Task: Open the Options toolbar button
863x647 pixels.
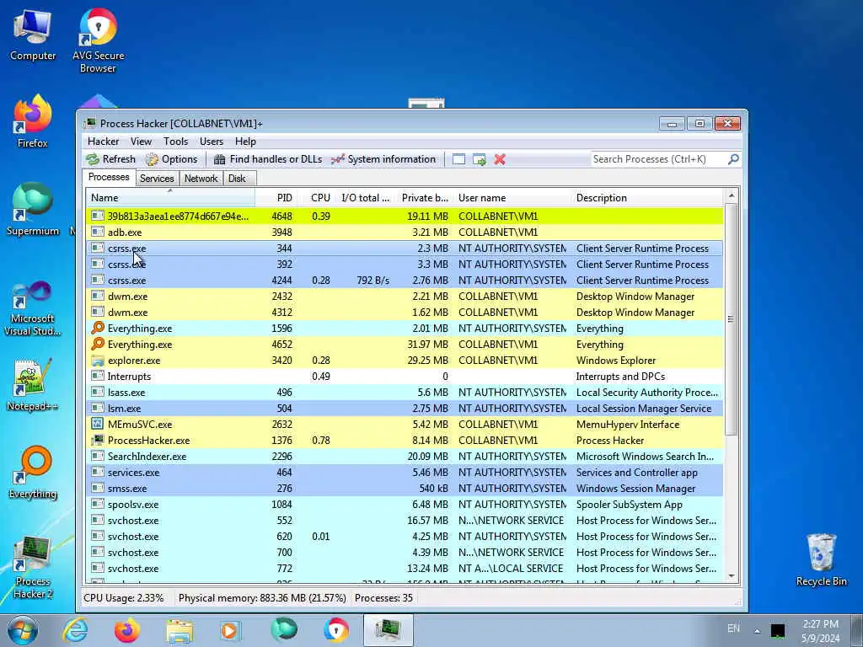Action: 171,159
